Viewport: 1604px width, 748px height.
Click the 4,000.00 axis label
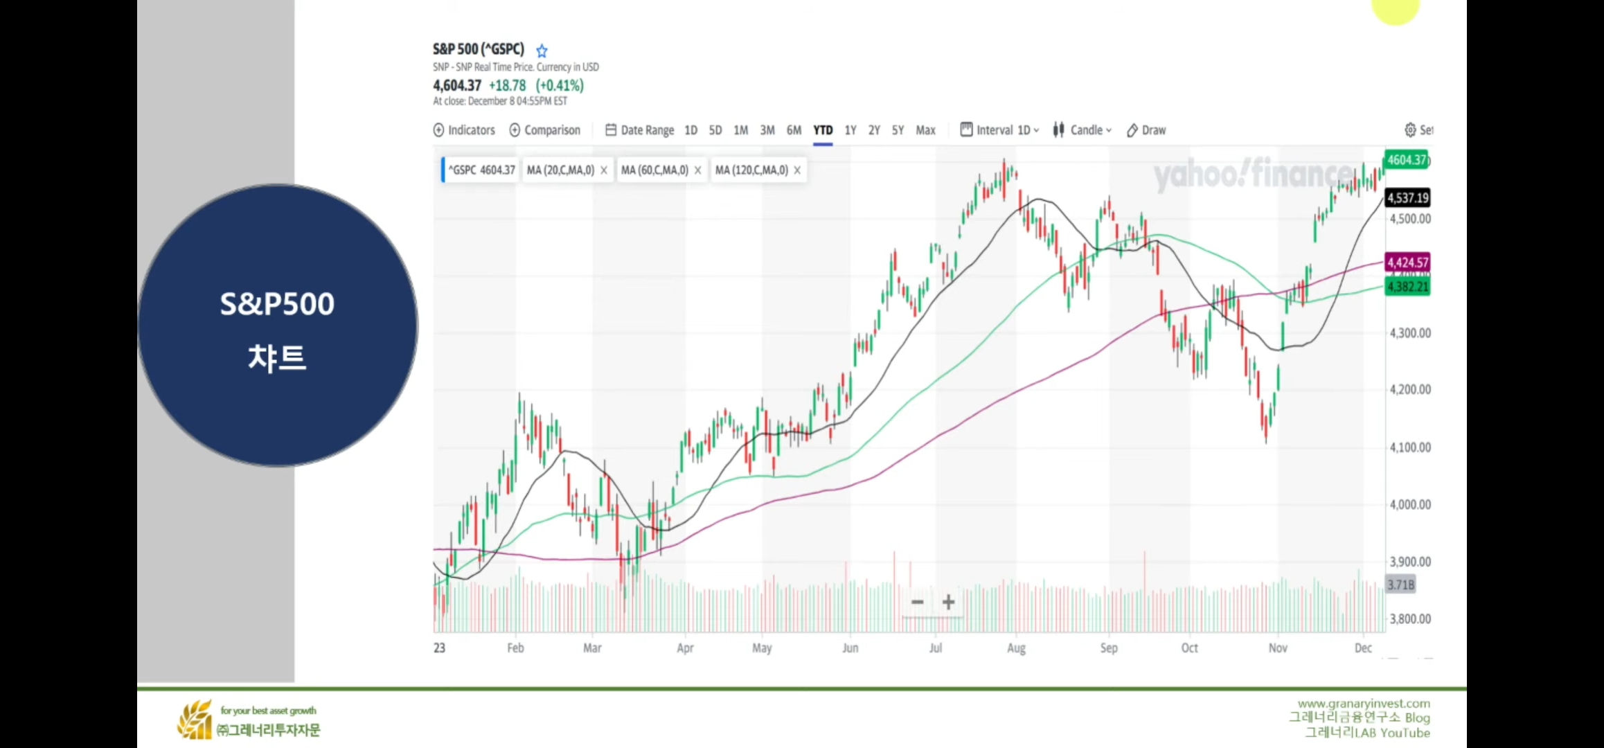[x=1410, y=505]
